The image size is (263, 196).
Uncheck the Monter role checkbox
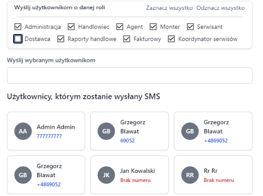point(154,27)
